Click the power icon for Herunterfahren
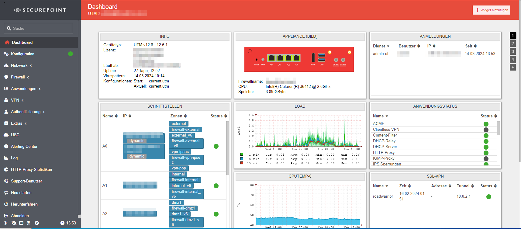Screen dimensions: 521x229 click(6, 204)
